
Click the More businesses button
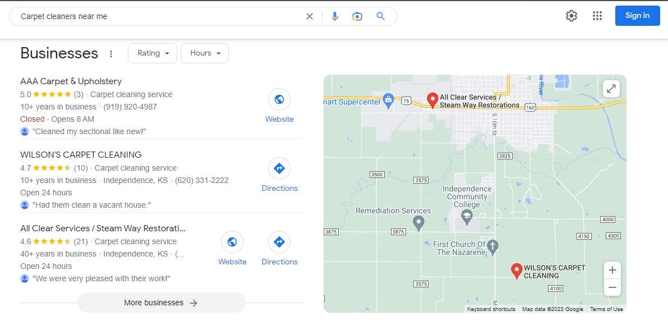coord(162,303)
